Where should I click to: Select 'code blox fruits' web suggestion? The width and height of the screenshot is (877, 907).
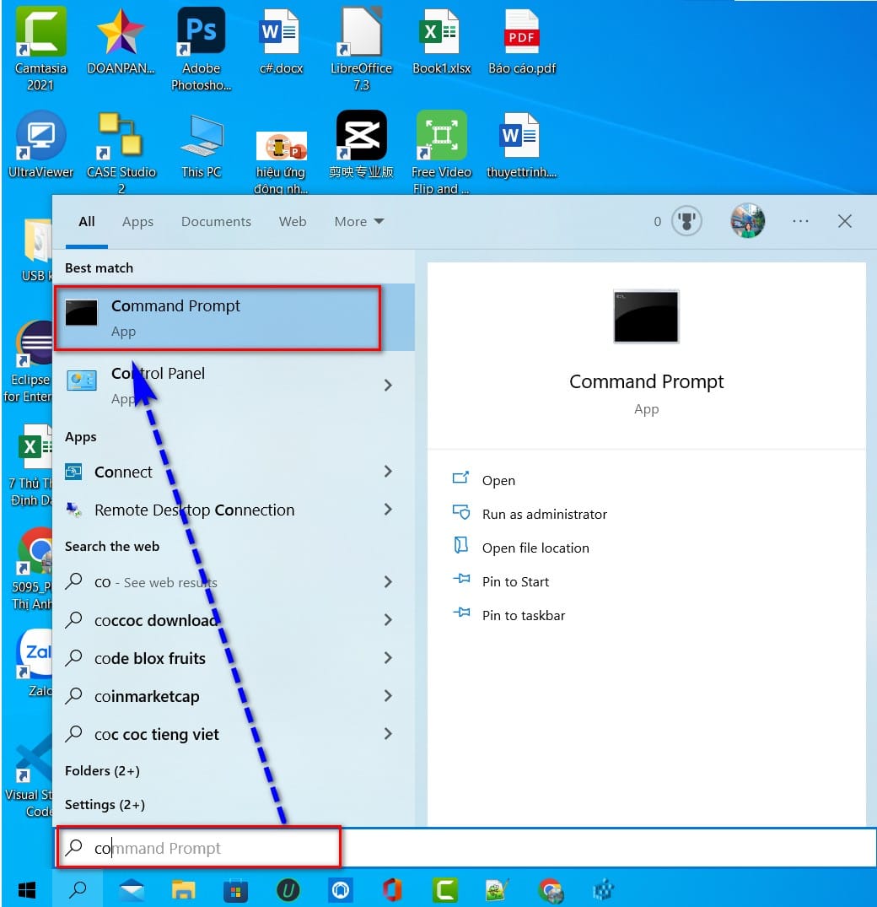[x=214, y=658]
